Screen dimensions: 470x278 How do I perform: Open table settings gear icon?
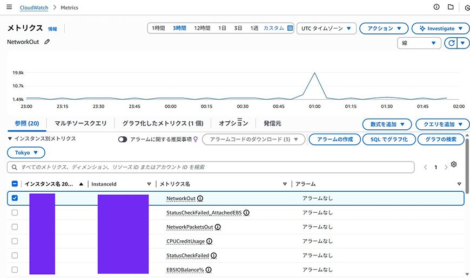[454, 165]
